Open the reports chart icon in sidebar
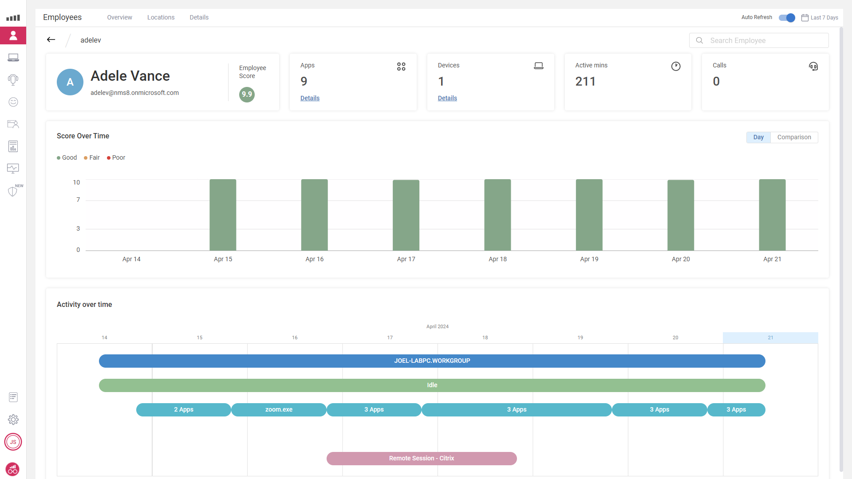The height and width of the screenshot is (479, 852). pos(13,146)
